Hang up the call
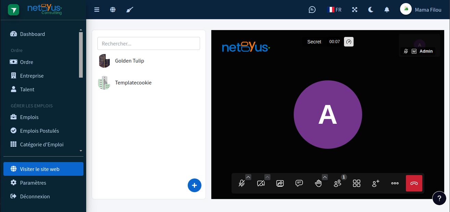The image size is (450, 212). coord(414,183)
